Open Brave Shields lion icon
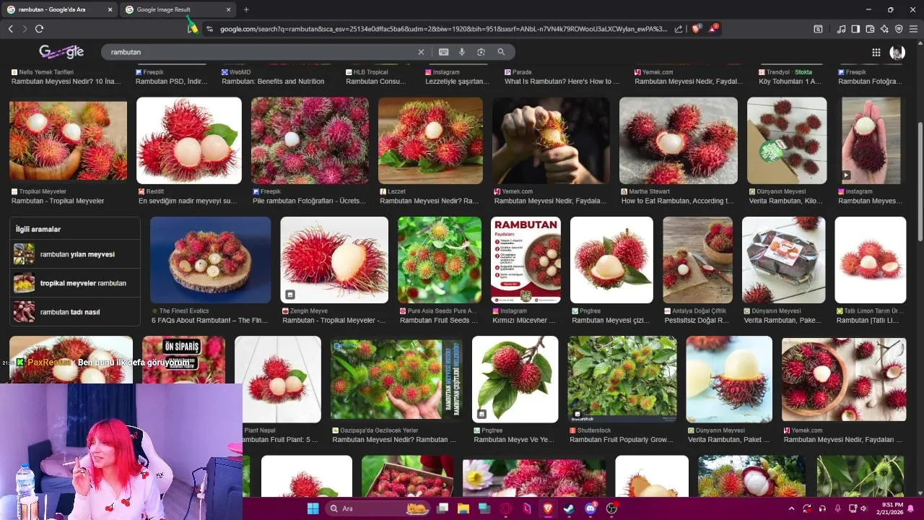The height and width of the screenshot is (520, 924). [696, 29]
